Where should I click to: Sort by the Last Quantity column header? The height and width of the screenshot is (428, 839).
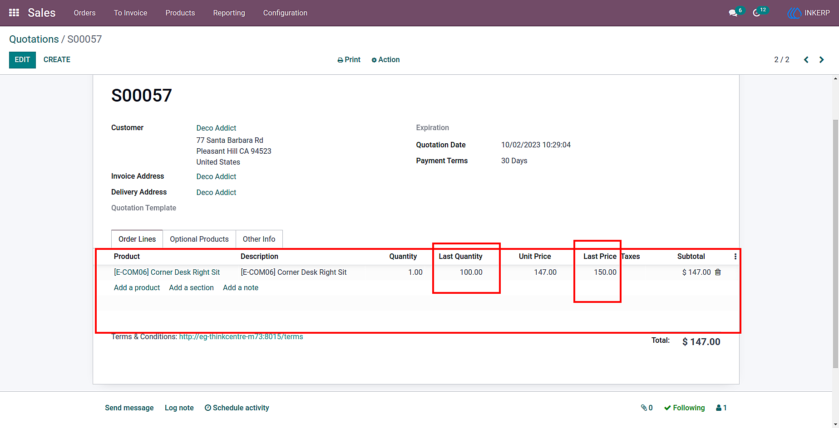[460, 256]
